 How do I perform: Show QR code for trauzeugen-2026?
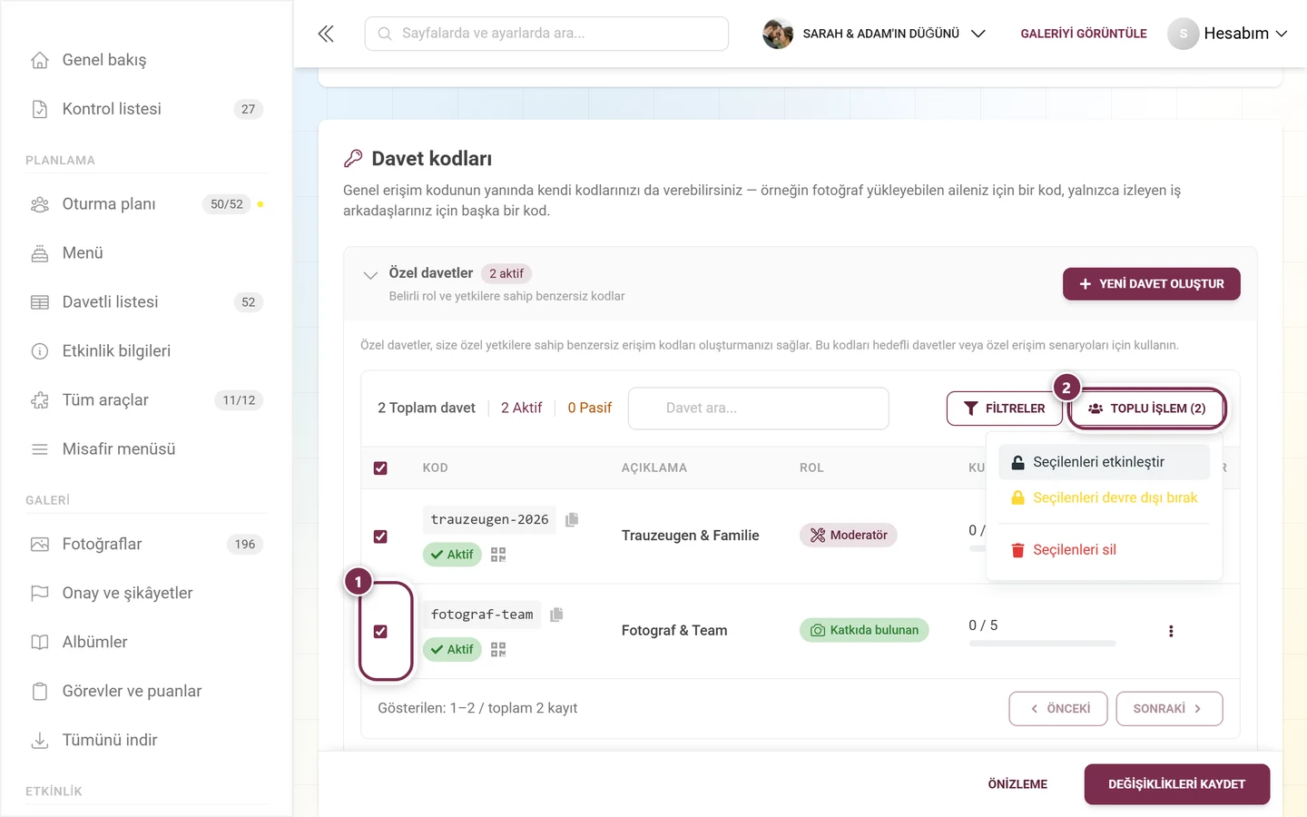click(x=498, y=555)
